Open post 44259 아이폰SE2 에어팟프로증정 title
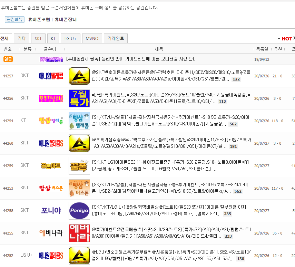This screenshot has height=267, width=295. 170,165
